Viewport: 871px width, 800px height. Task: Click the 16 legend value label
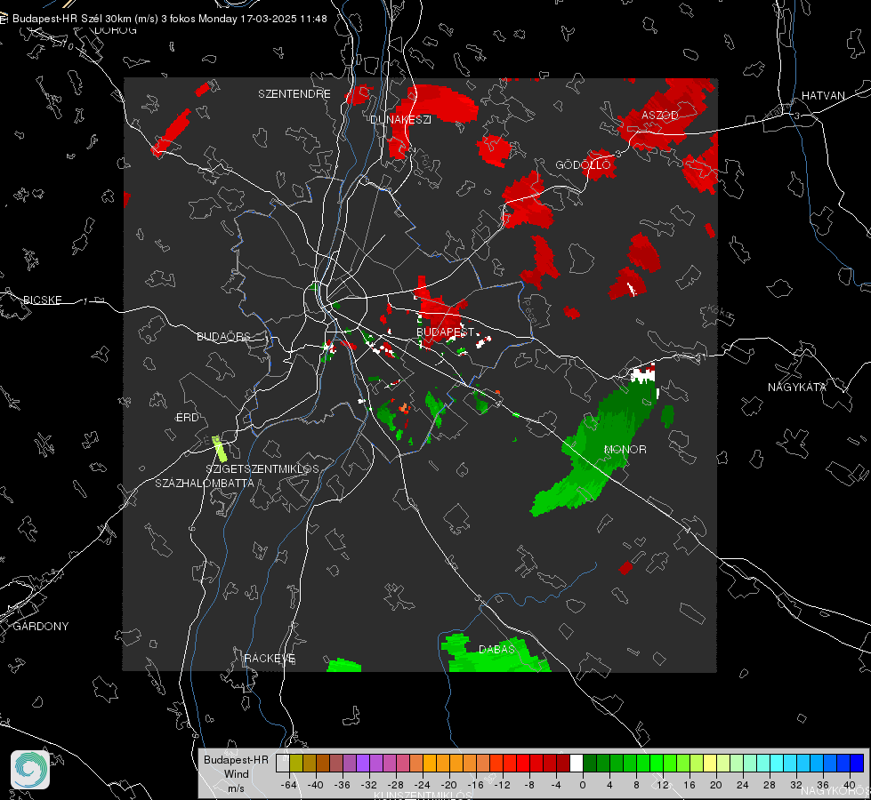click(690, 785)
